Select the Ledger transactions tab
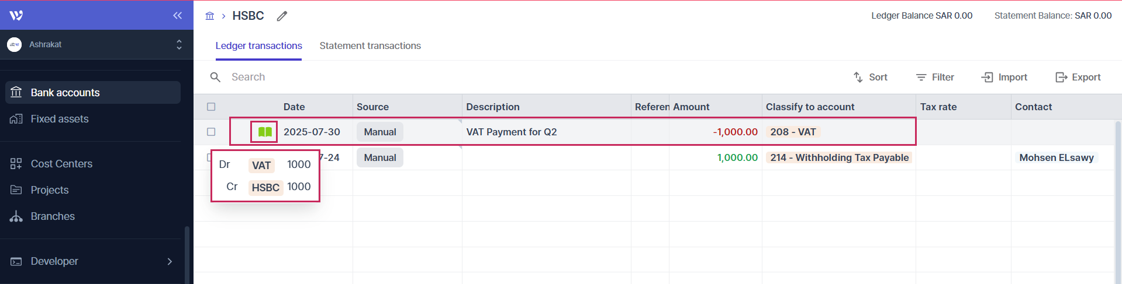Image resolution: width=1122 pixels, height=284 pixels. tap(258, 45)
